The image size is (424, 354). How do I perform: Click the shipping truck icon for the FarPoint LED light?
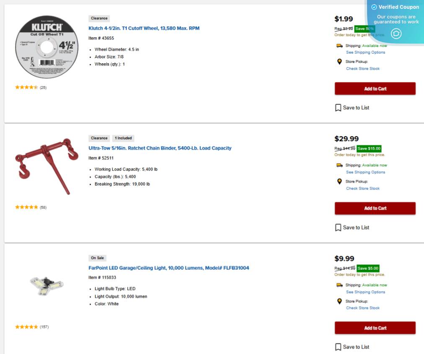(x=339, y=285)
